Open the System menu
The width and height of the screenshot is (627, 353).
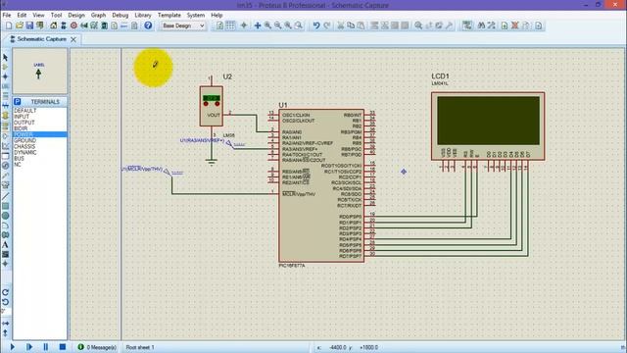point(196,16)
